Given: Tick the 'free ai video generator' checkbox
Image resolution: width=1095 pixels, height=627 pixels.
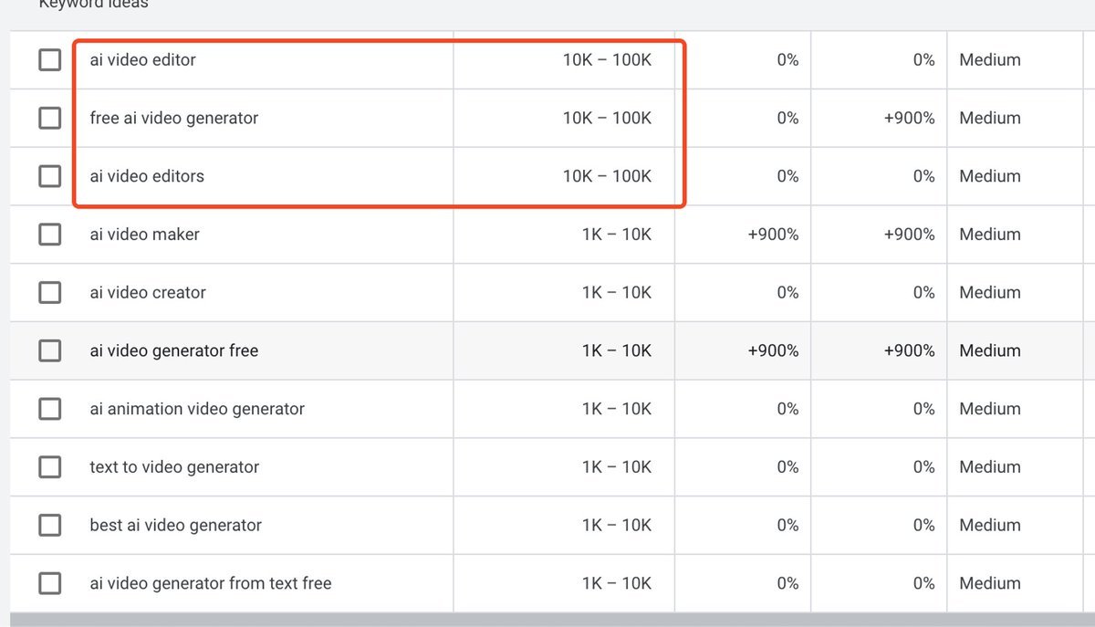Looking at the screenshot, I should (x=50, y=119).
